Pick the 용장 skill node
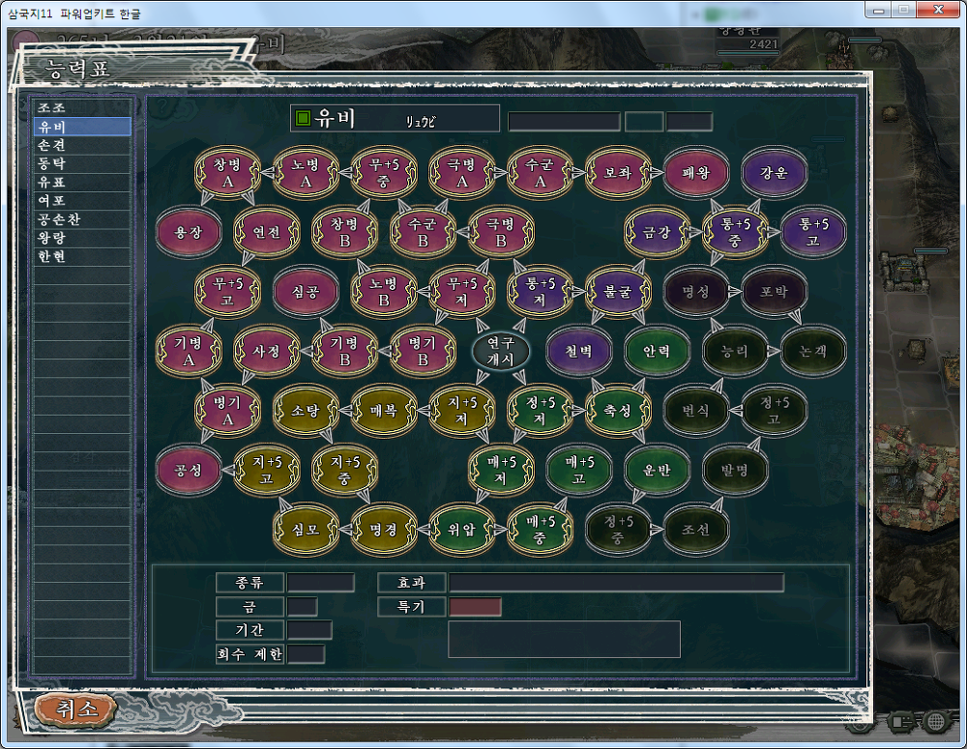This screenshot has width=967, height=749. [188, 232]
